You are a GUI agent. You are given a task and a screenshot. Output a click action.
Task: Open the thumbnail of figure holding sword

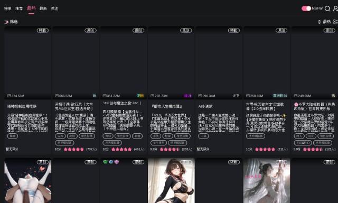(267, 180)
